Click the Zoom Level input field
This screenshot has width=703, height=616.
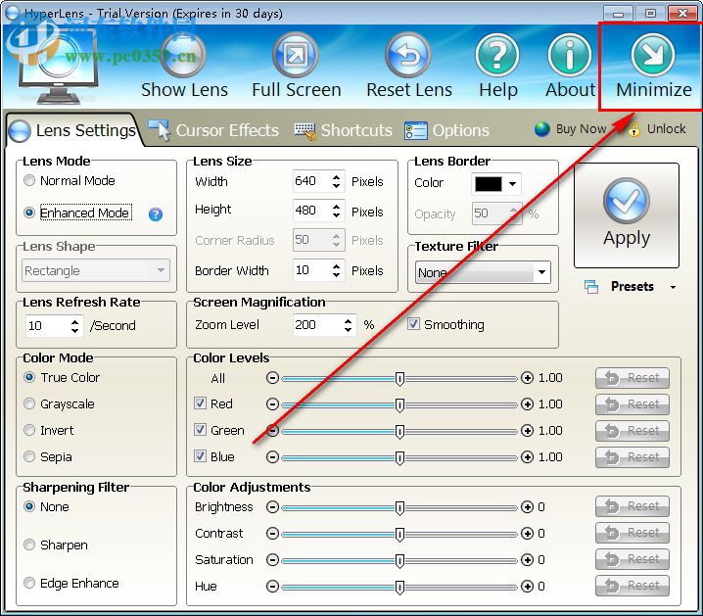(317, 324)
